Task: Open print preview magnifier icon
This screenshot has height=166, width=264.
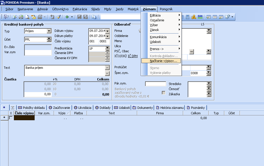Action: 27,17
